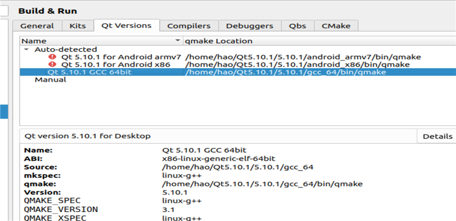Viewport: 456px width, 221px height.
Task: Select the Qt Versions tab
Action: 126,25
